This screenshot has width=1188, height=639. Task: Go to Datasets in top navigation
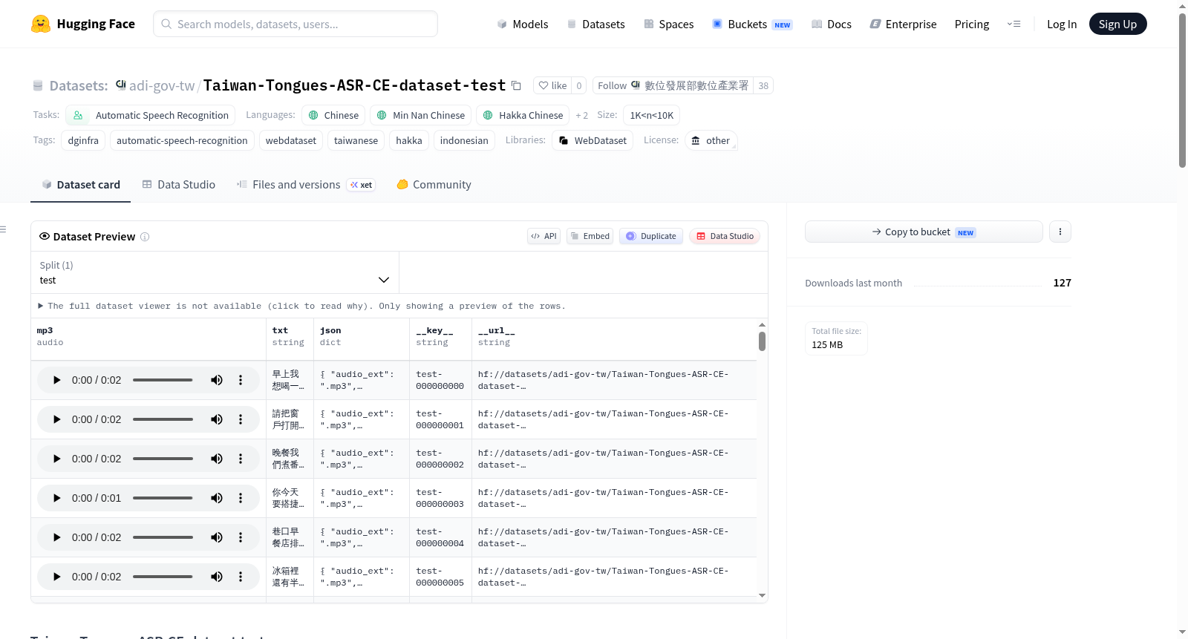tap(595, 24)
